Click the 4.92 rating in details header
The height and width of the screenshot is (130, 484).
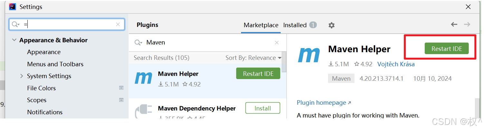pos(363,64)
